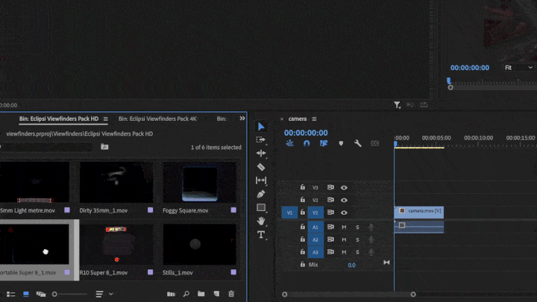Screen dimensions: 537x302
Task: Click the camera.mov video clip in timeline
Action: pyautogui.click(x=420, y=212)
